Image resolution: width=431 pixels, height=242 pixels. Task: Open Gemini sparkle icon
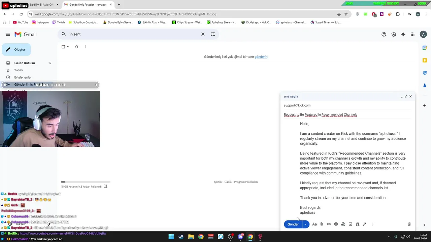403,34
